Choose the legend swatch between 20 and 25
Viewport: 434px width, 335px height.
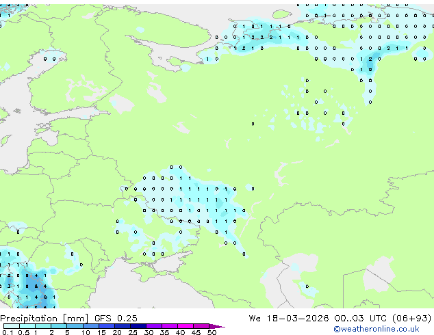tap(122, 326)
